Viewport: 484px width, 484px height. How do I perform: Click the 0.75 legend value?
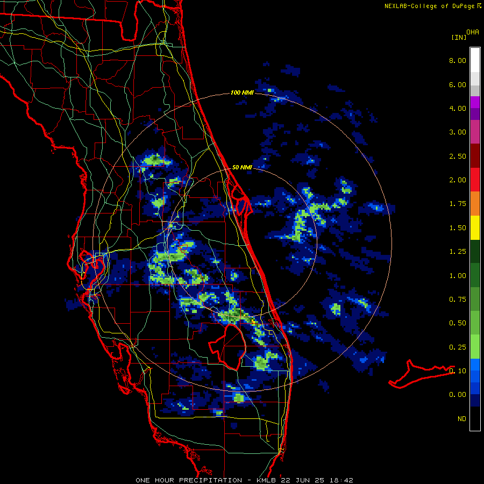point(458,300)
